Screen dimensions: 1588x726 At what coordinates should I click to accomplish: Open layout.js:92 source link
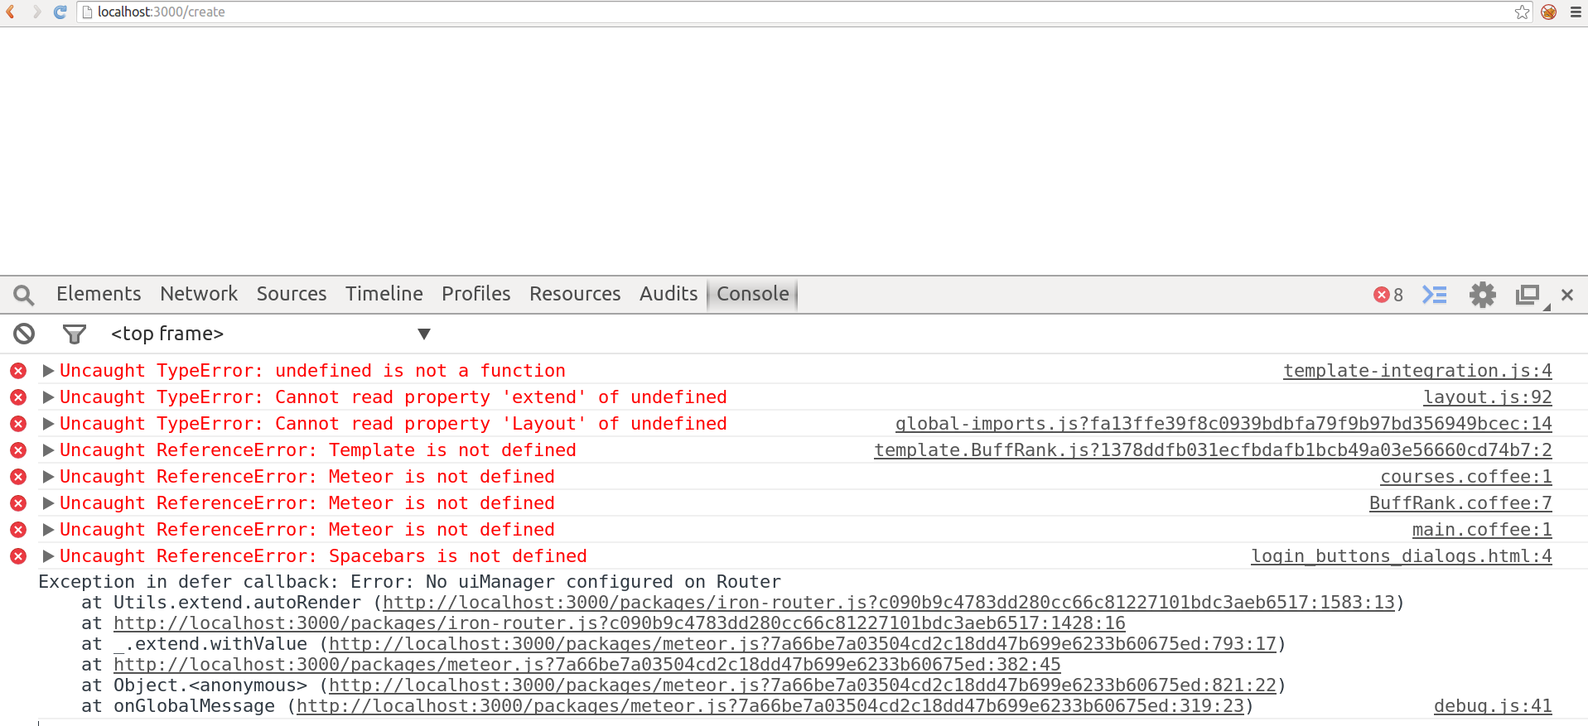coord(1488,397)
